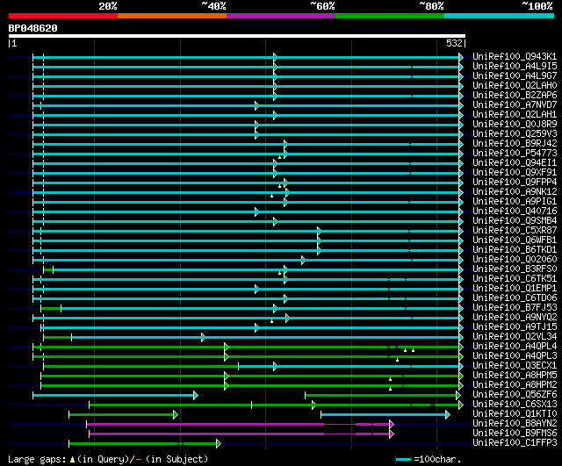
Task: Click the orange ~40% legend segment
Action: point(171,16)
